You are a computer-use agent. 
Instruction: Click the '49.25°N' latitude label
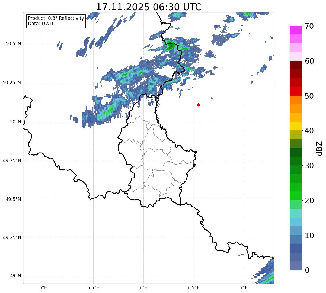coord(12,237)
